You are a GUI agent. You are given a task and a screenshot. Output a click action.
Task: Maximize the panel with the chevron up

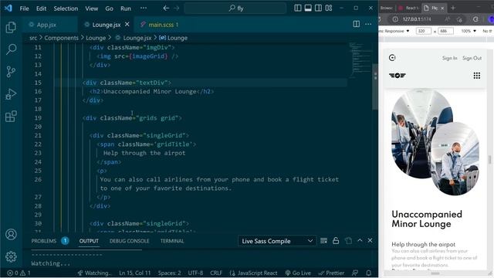tap(360, 240)
